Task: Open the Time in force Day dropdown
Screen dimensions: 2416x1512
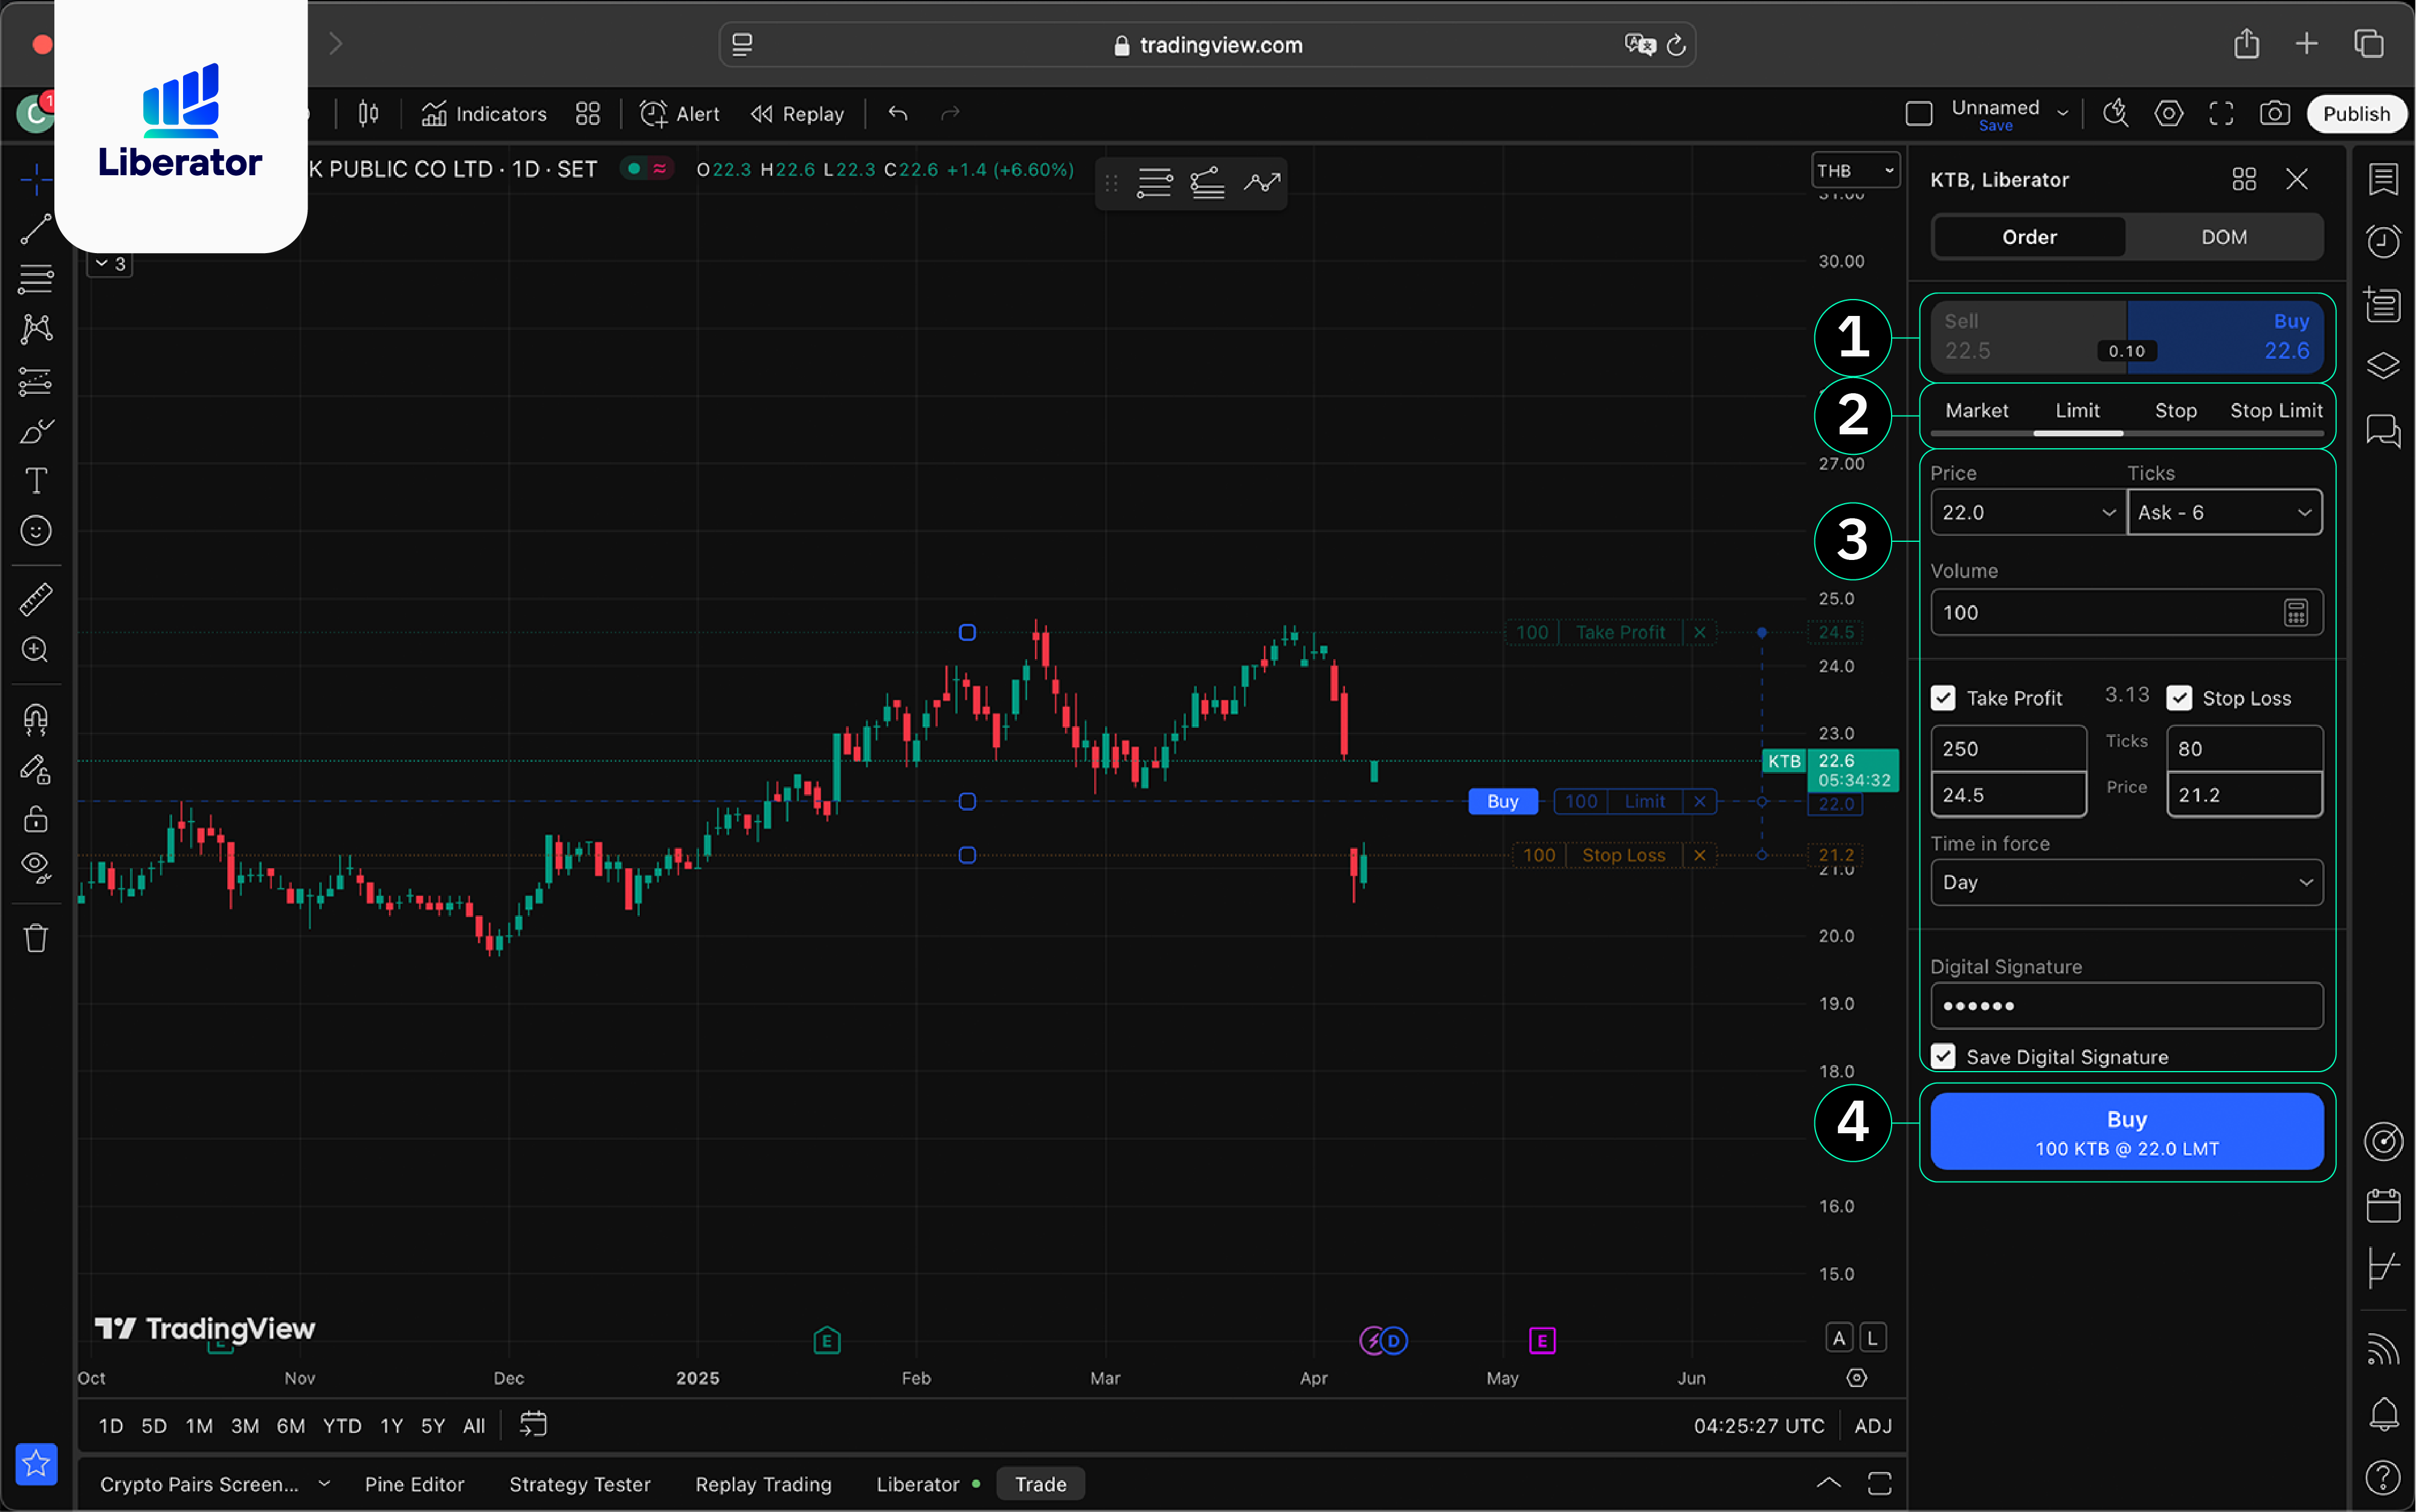Action: tap(2126, 883)
